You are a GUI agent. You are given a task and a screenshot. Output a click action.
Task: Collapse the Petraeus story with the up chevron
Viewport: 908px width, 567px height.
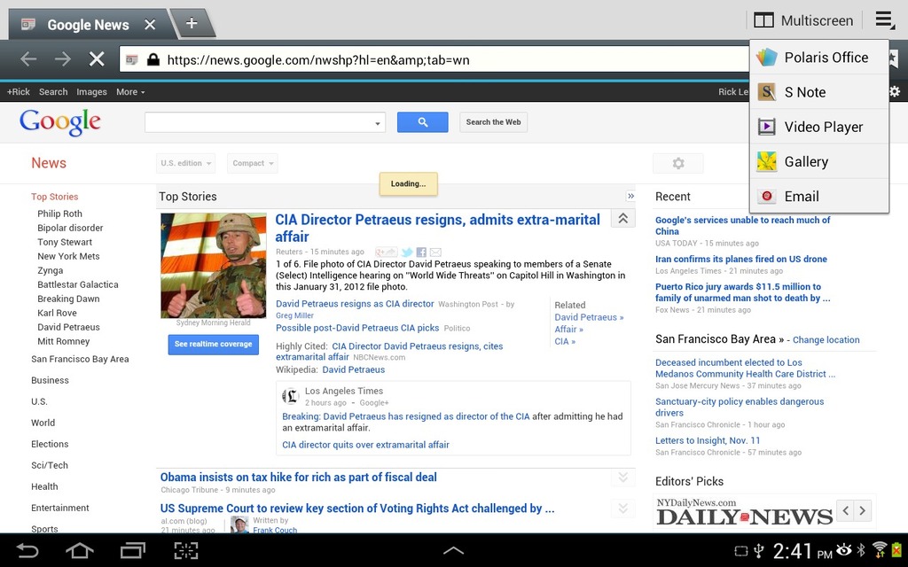(623, 218)
